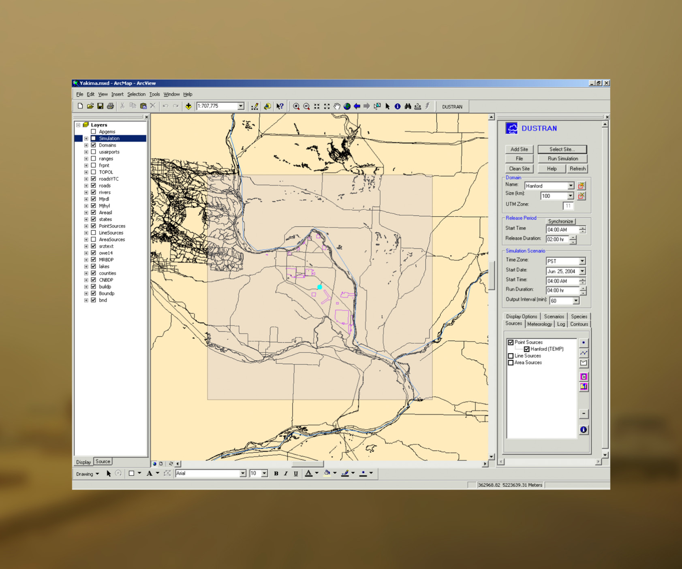Open the domain Name dropdown
This screenshot has width=682, height=569.
(571, 186)
